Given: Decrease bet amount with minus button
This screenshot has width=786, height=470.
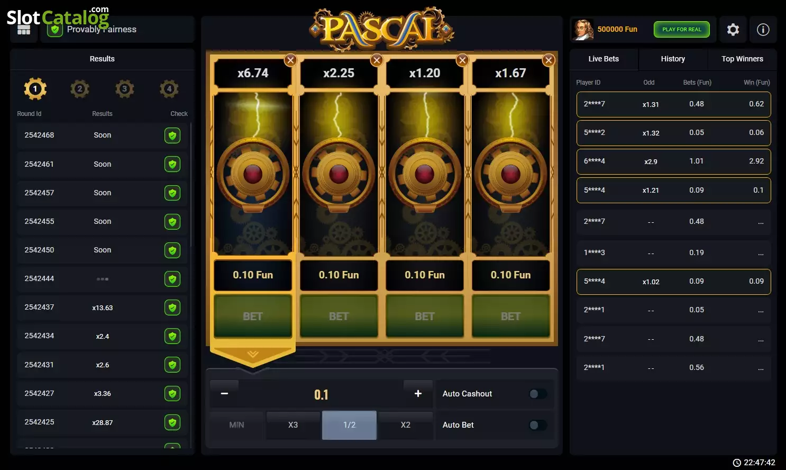Looking at the screenshot, I should (224, 394).
